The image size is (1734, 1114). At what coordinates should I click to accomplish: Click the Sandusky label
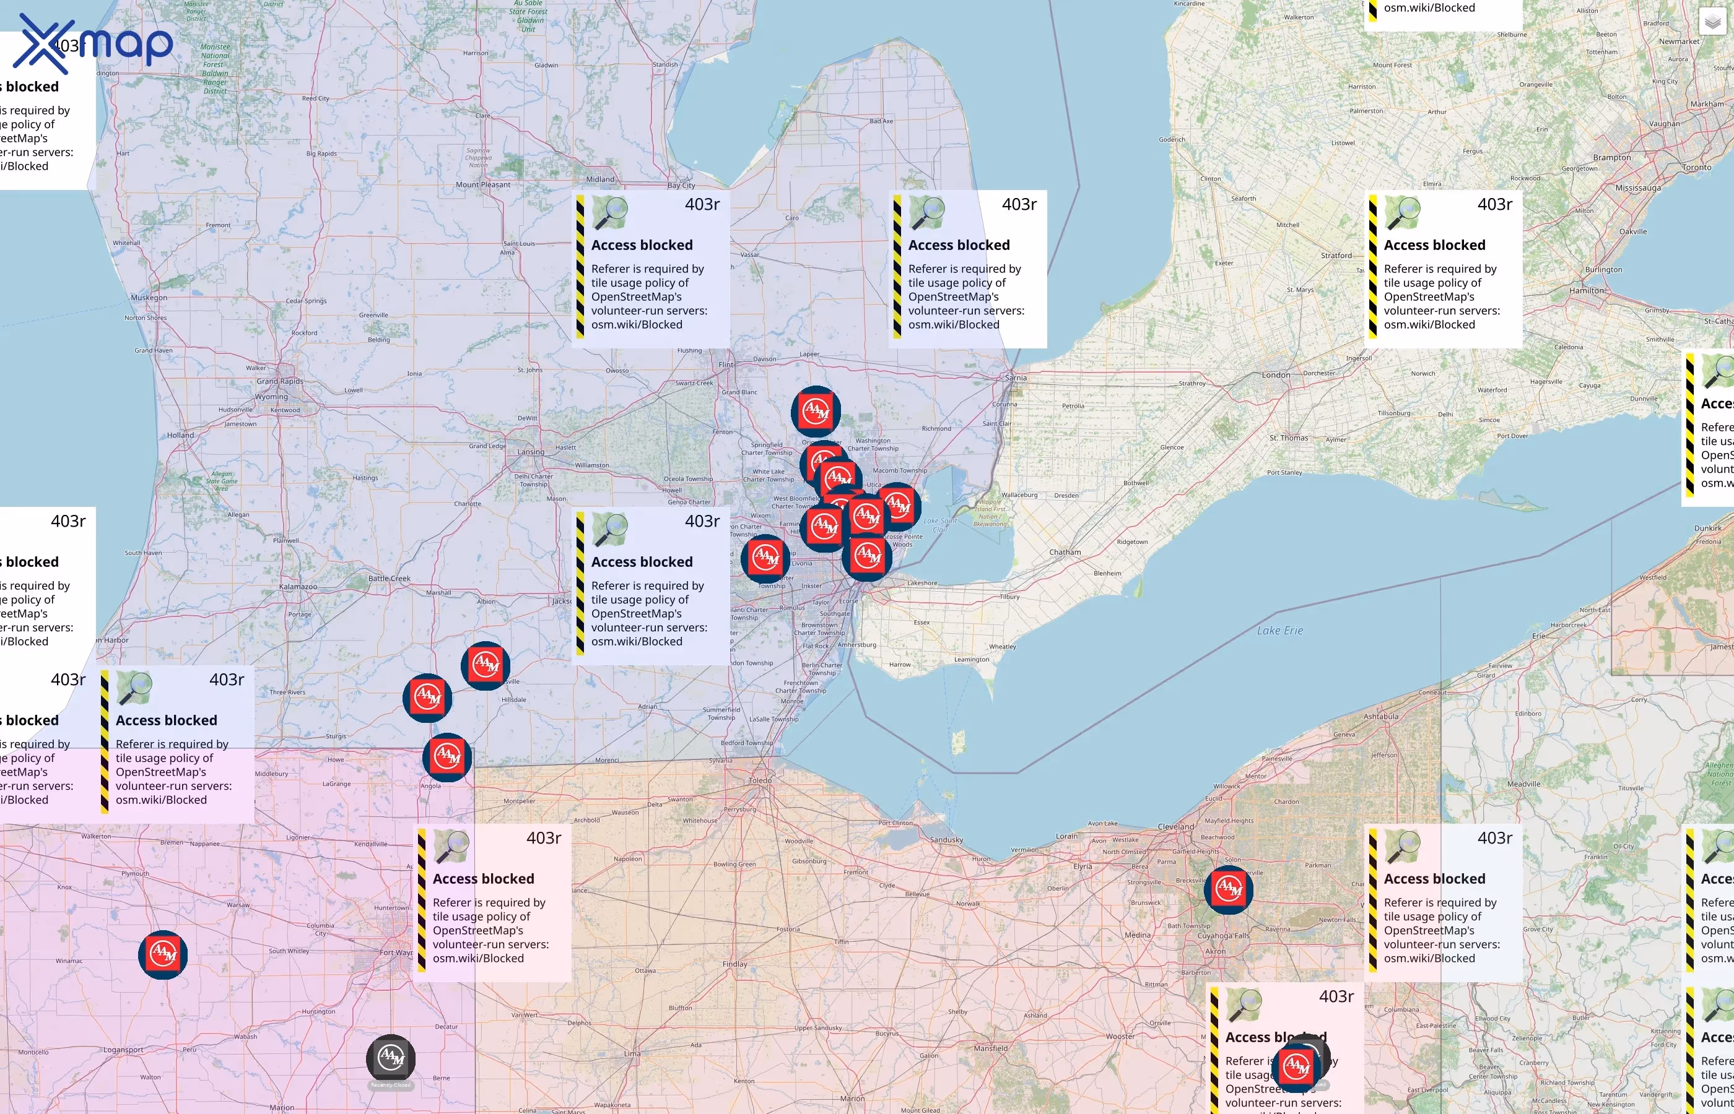click(947, 840)
